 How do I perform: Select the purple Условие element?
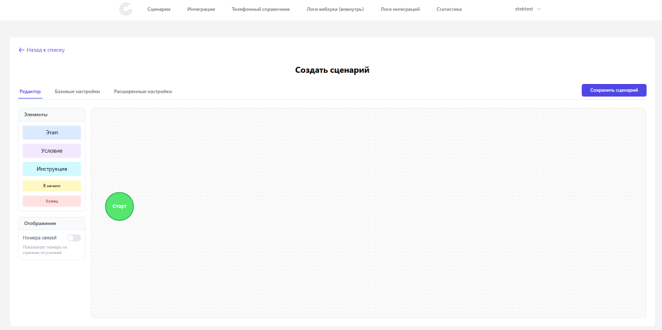coord(52,151)
